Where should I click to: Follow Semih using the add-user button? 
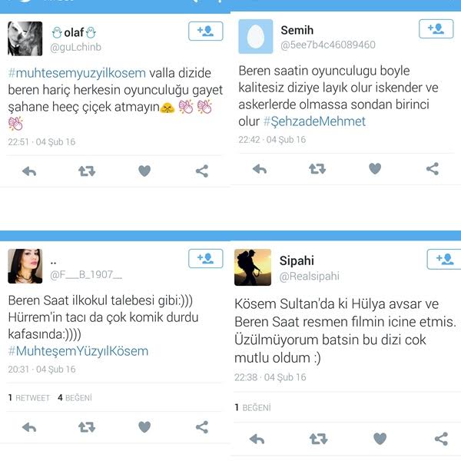[436, 28]
